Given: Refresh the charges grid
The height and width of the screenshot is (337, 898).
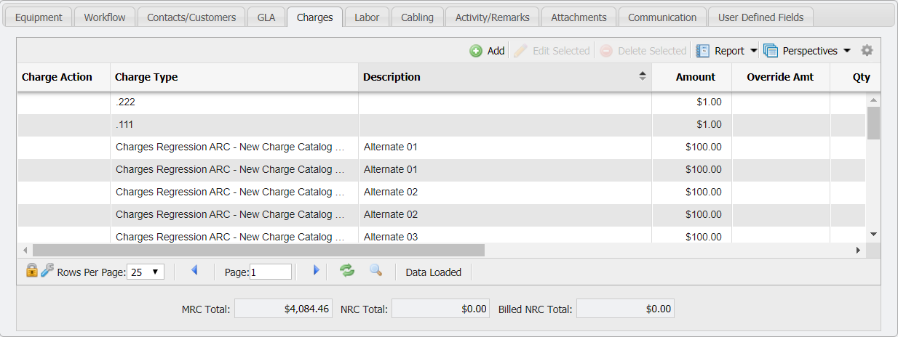Looking at the screenshot, I should (347, 271).
